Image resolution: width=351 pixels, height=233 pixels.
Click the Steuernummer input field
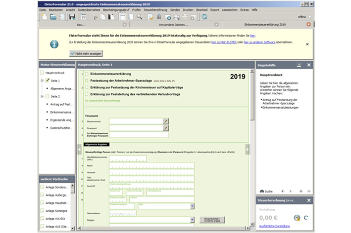tap(136, 120)
